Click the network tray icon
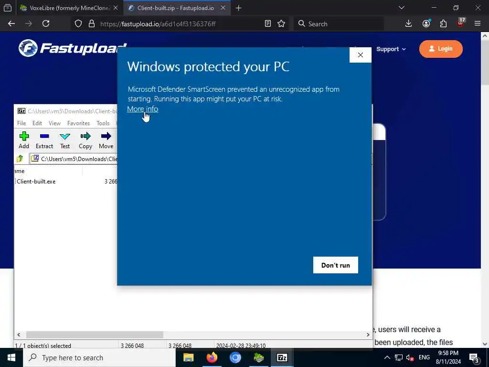The width and height of the screenshot is (489, 367). 399,357
